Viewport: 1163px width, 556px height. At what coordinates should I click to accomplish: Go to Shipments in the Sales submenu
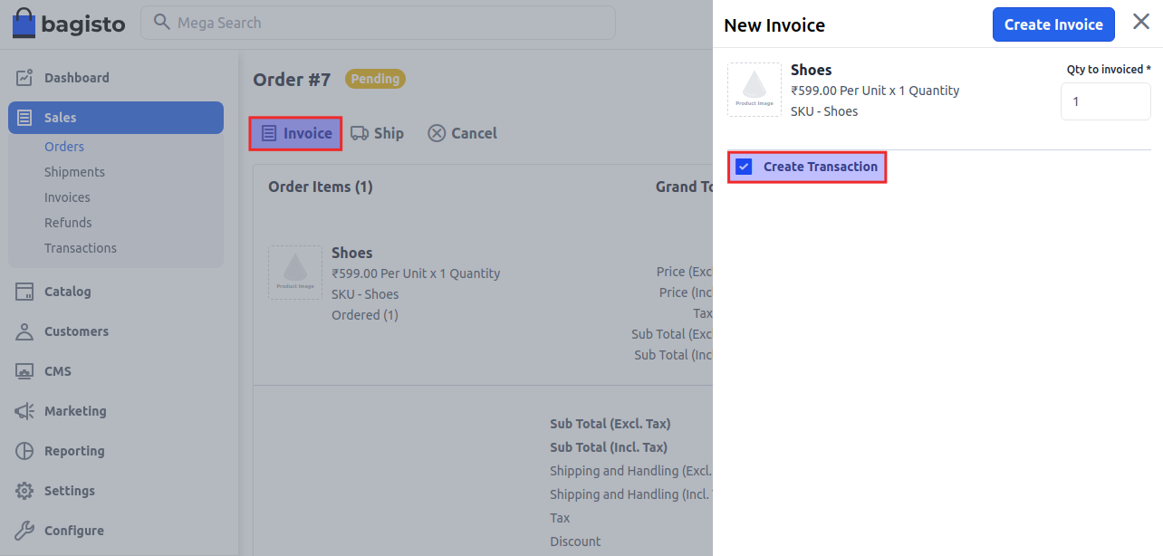pos(74,172)
